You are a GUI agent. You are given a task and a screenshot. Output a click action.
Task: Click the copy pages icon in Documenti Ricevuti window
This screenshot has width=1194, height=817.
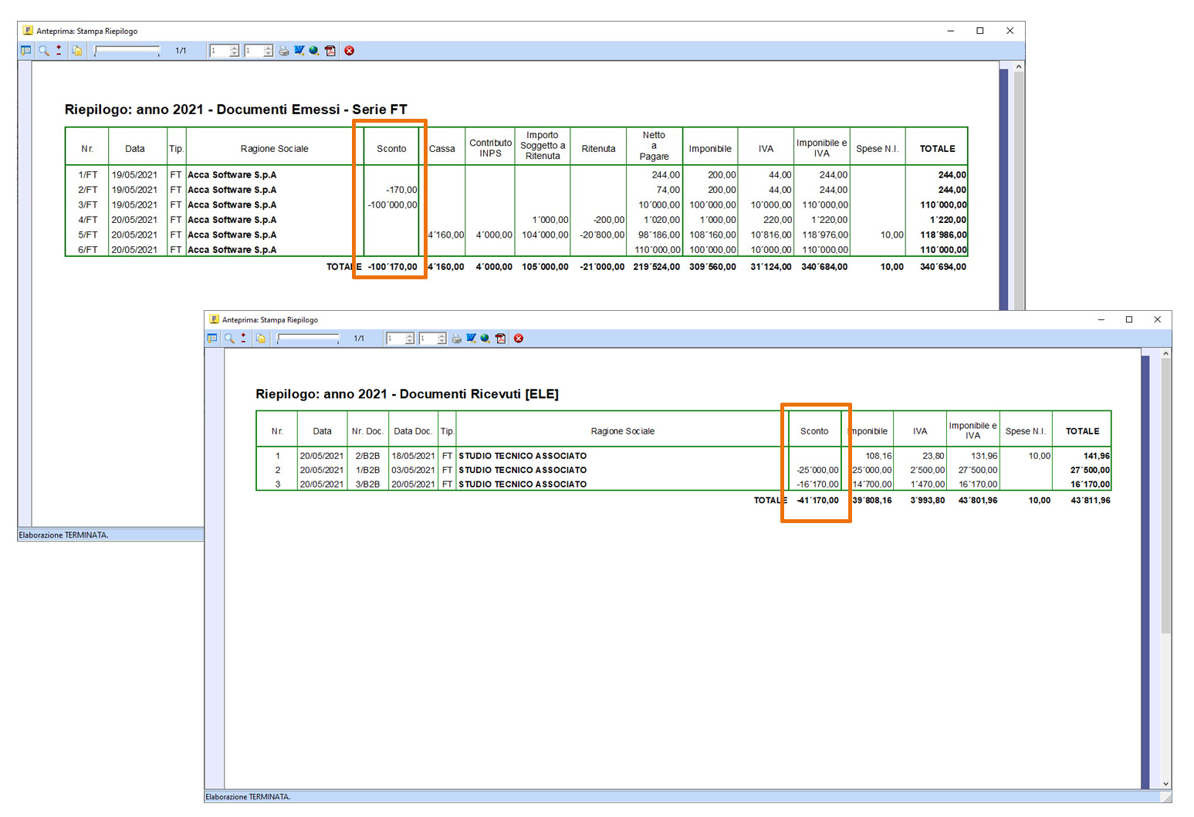pos(261,339)
